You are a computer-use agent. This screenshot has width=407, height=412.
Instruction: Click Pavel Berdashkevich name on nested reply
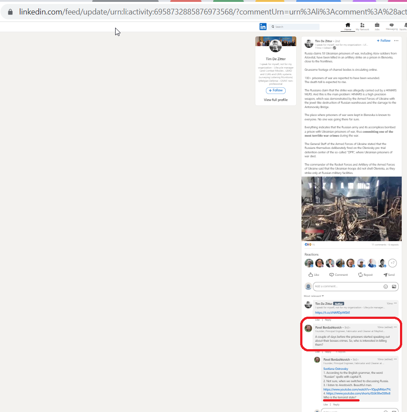pyautogui.click(x=337, y=359)
